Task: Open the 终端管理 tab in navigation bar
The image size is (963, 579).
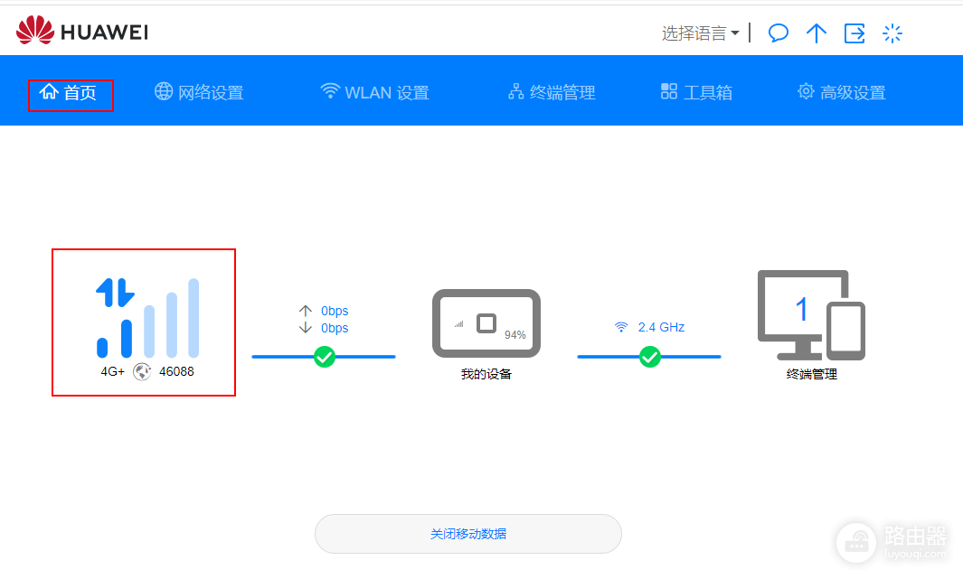Action: (552, 92)
